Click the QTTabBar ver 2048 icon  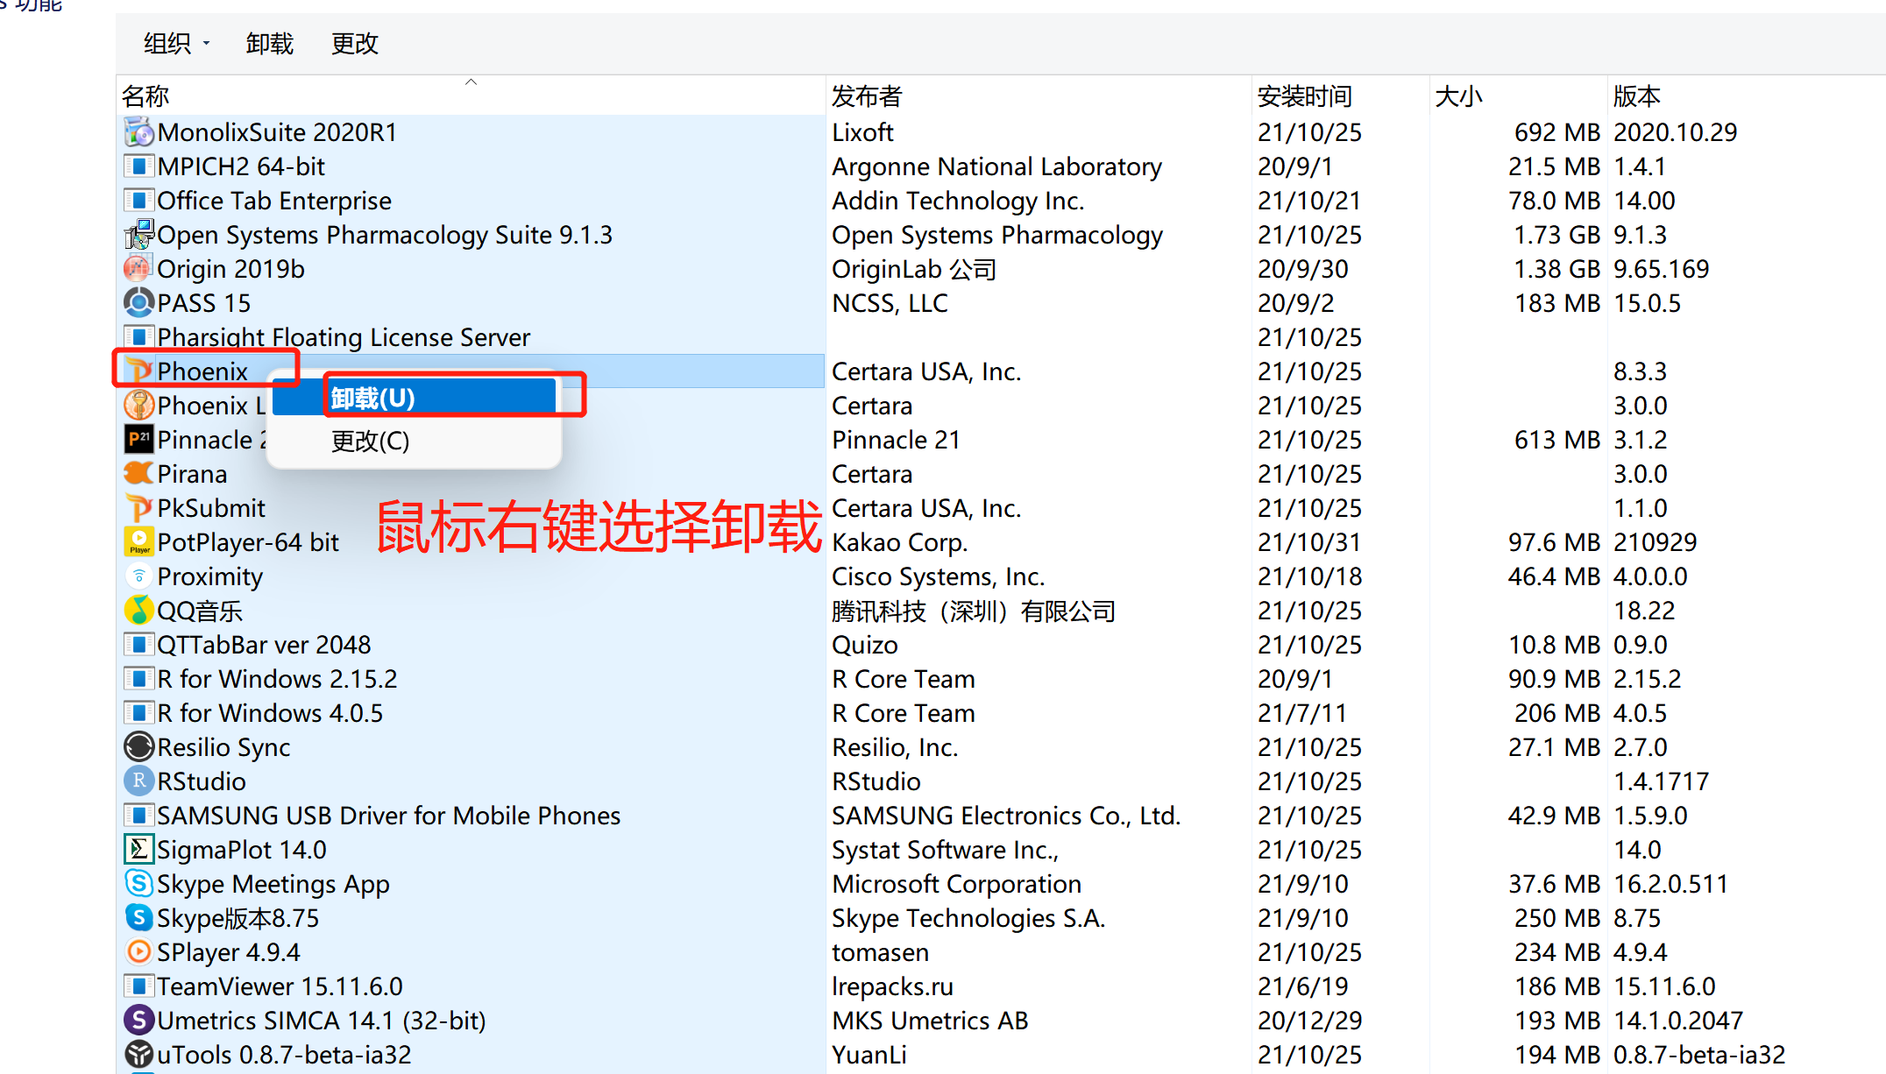[138, 645]
